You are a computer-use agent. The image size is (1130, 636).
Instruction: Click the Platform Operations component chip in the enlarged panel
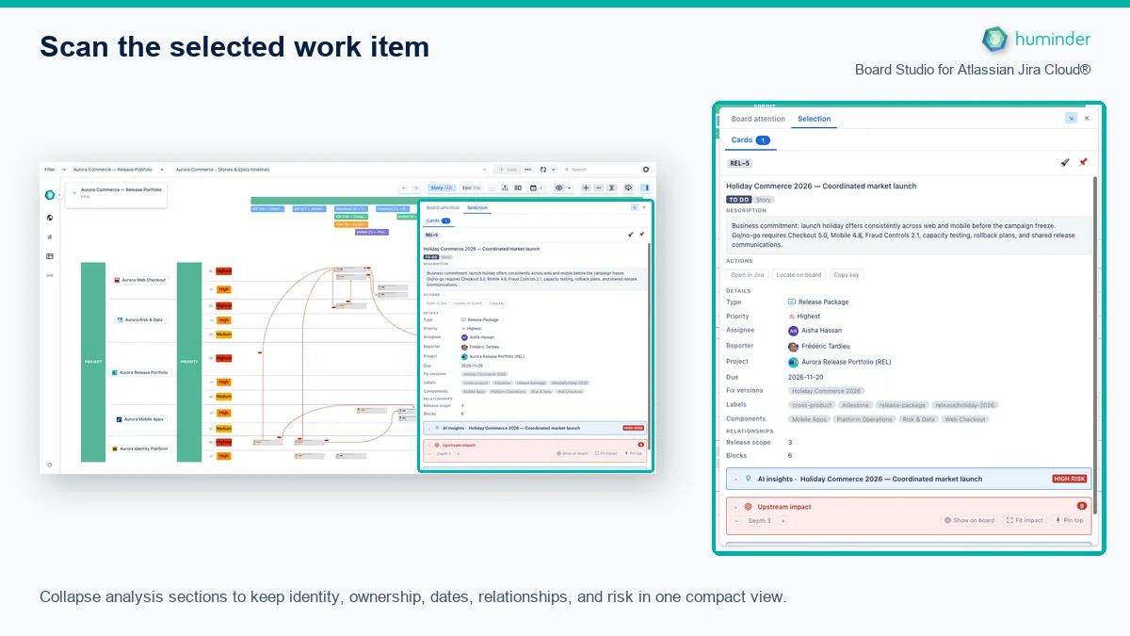pyautogui.click(x=865, y=419)
